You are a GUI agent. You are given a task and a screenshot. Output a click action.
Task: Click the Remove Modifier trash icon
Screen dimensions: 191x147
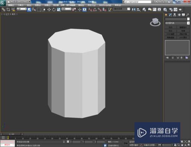(181, 58)
